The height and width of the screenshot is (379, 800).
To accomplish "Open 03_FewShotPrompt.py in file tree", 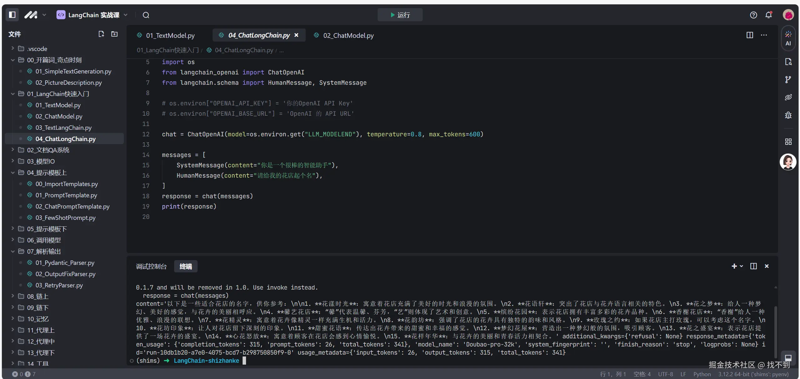I will tap(65, 218).
